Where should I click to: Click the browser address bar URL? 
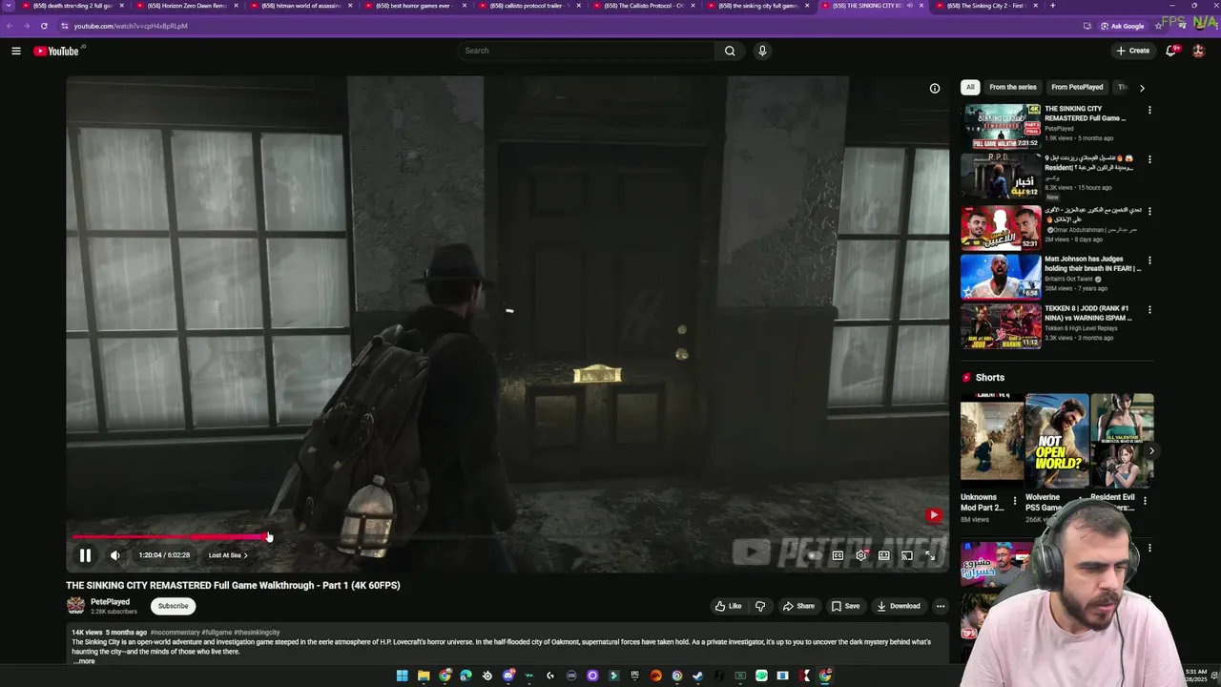pyautogui.click(x=131, y=26)
